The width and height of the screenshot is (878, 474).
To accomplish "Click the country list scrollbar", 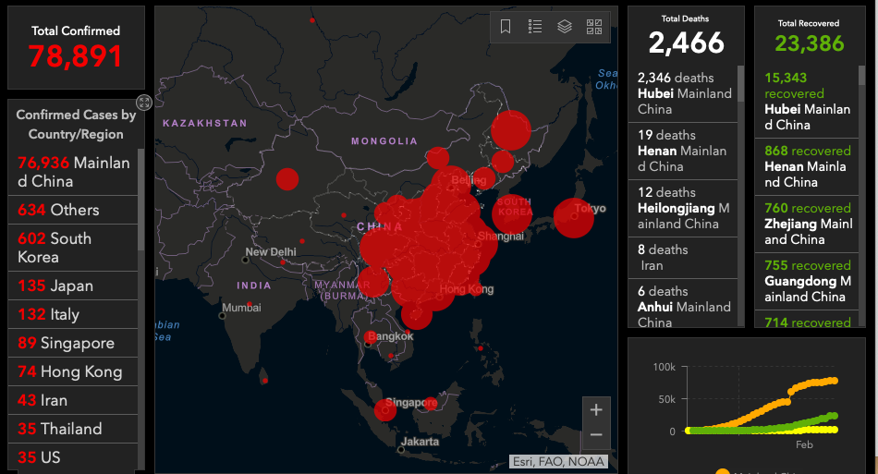I will click(x=141, y=203).
